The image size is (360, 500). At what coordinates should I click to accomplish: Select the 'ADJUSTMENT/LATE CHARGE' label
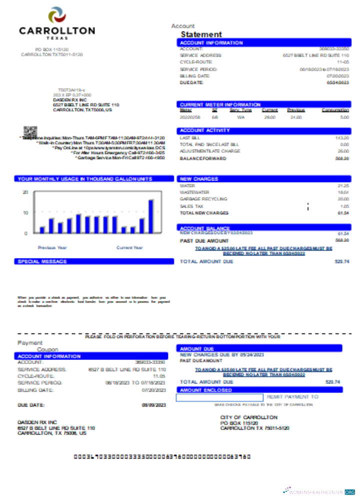210,151
